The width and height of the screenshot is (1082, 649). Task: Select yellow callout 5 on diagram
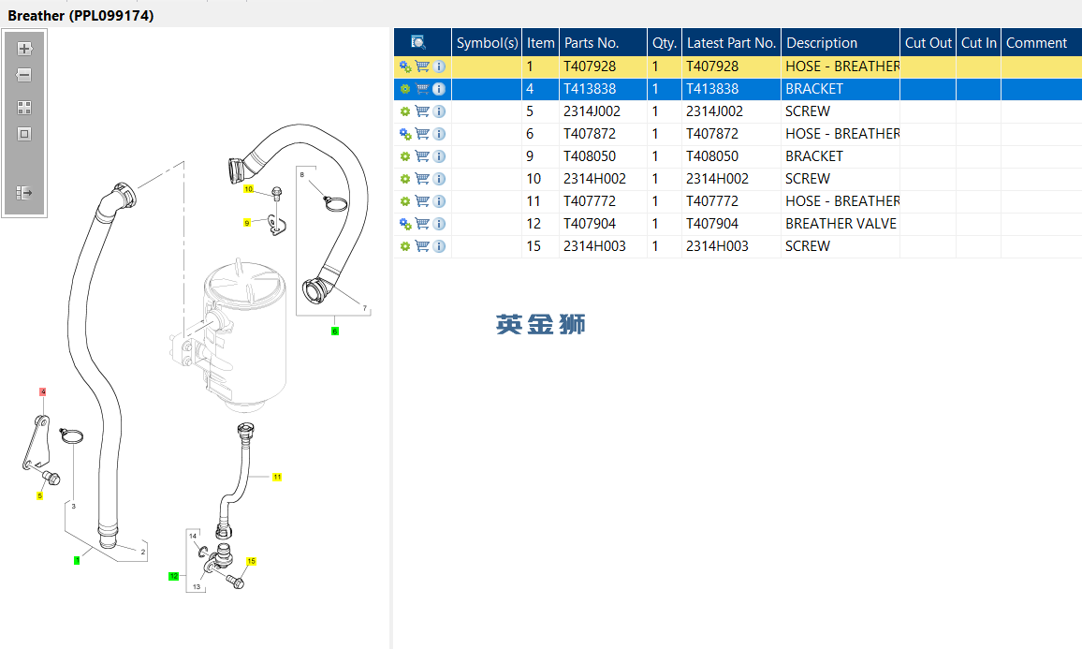(40, 495)
